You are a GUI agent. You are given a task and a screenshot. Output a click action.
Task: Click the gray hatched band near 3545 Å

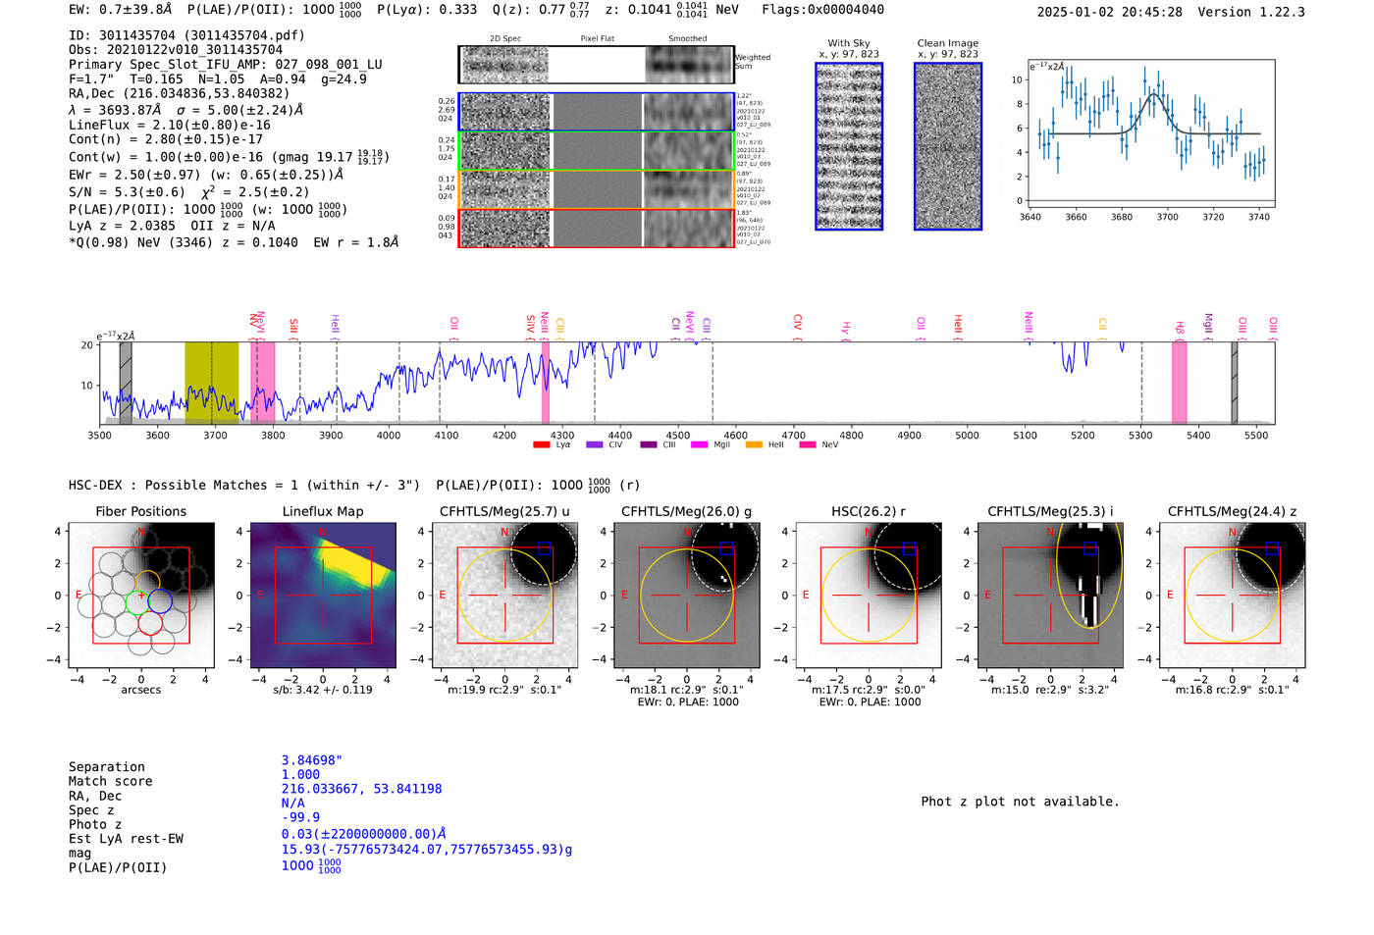pyautogui.click(x=126, y=384)
